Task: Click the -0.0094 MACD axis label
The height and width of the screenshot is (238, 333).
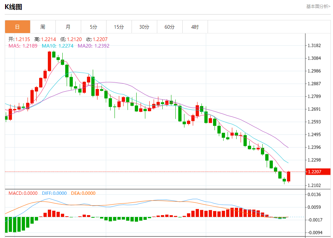Action: coord(314,233)
